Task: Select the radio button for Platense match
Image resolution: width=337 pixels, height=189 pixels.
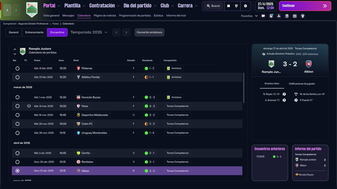Action: pyautogui.click(x=17, y=68)
